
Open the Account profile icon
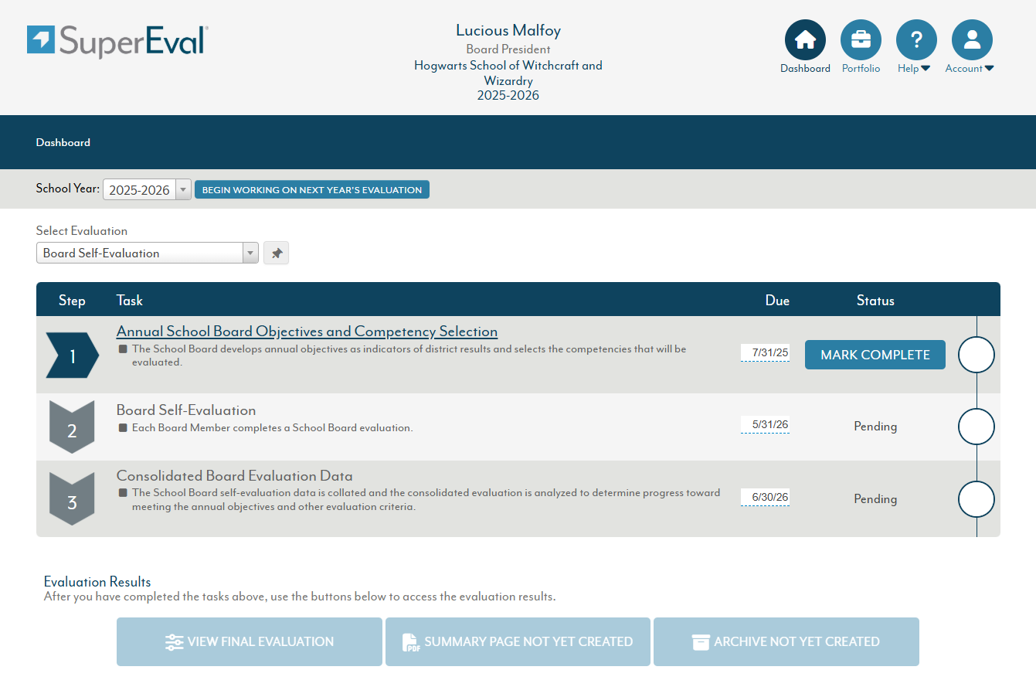tap(972, 40)
